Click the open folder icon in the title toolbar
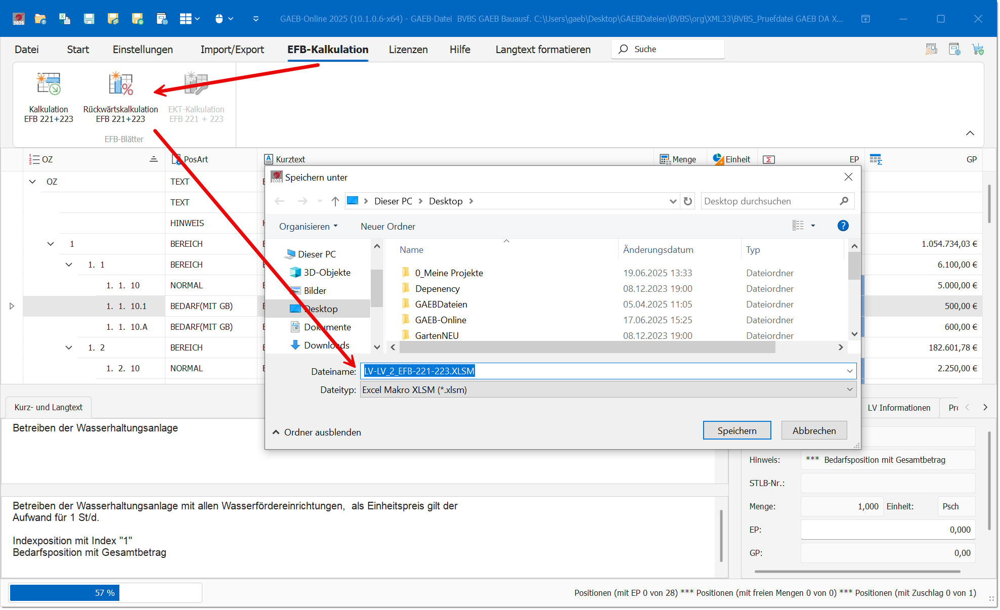 pos(40,19)
